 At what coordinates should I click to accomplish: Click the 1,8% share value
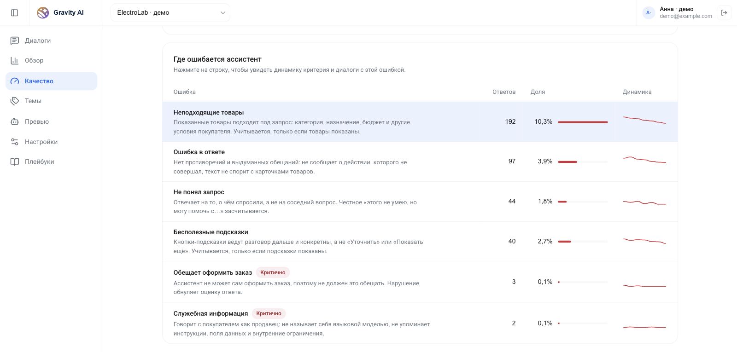(x=545, y=202)
